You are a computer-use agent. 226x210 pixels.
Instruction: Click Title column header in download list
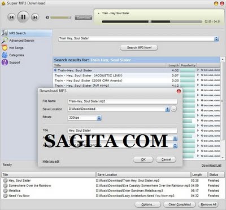(49, 175)
